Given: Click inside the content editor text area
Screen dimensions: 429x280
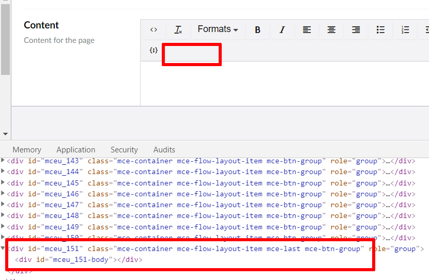Looking at the screenshot, I should [285, 83].
